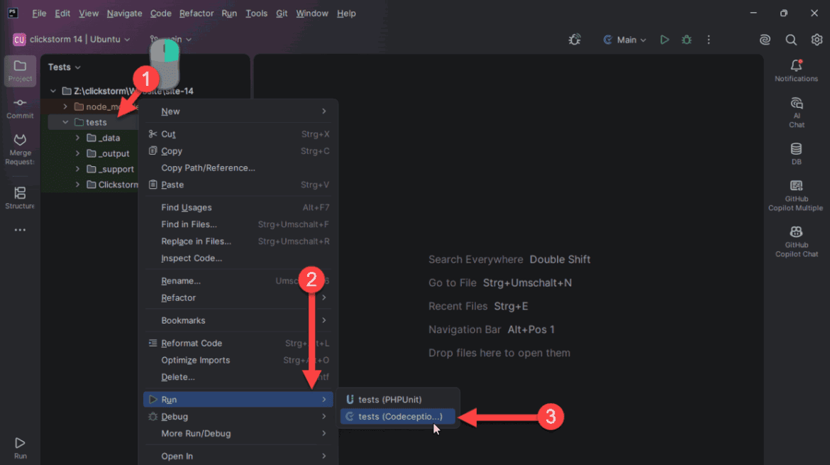
Task: Click the PhpStorm app logo icon
Action: [x=13, y=13]
